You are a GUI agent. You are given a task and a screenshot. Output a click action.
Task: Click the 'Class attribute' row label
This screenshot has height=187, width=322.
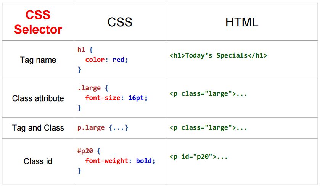point(38,98)
